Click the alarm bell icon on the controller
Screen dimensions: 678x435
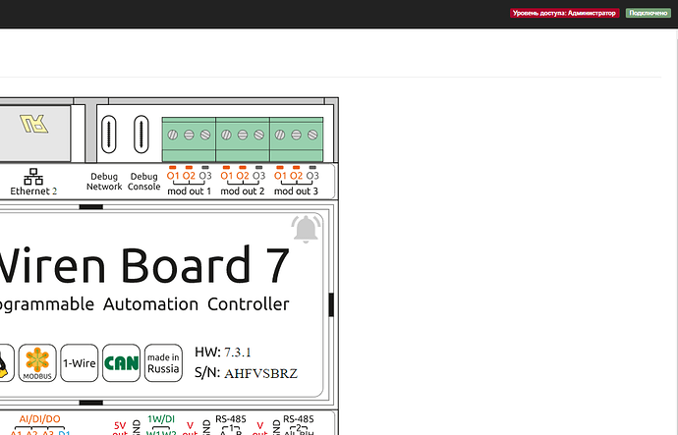307,229
